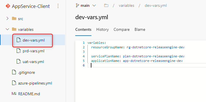Switch to the Contents tab

click(x=83, y=29)
